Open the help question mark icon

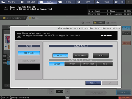[129, 2]
